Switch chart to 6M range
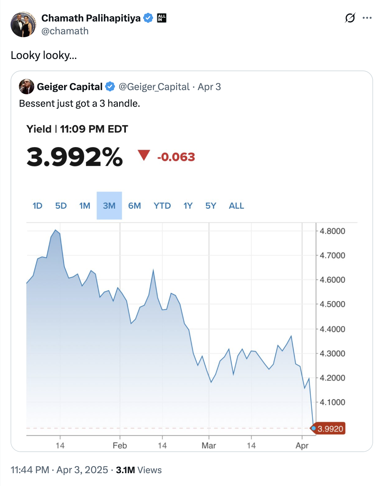 click(x=134, y=205)
